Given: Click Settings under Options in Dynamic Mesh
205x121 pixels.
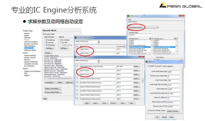Looking at the screenshot, I should coord(64,48).
